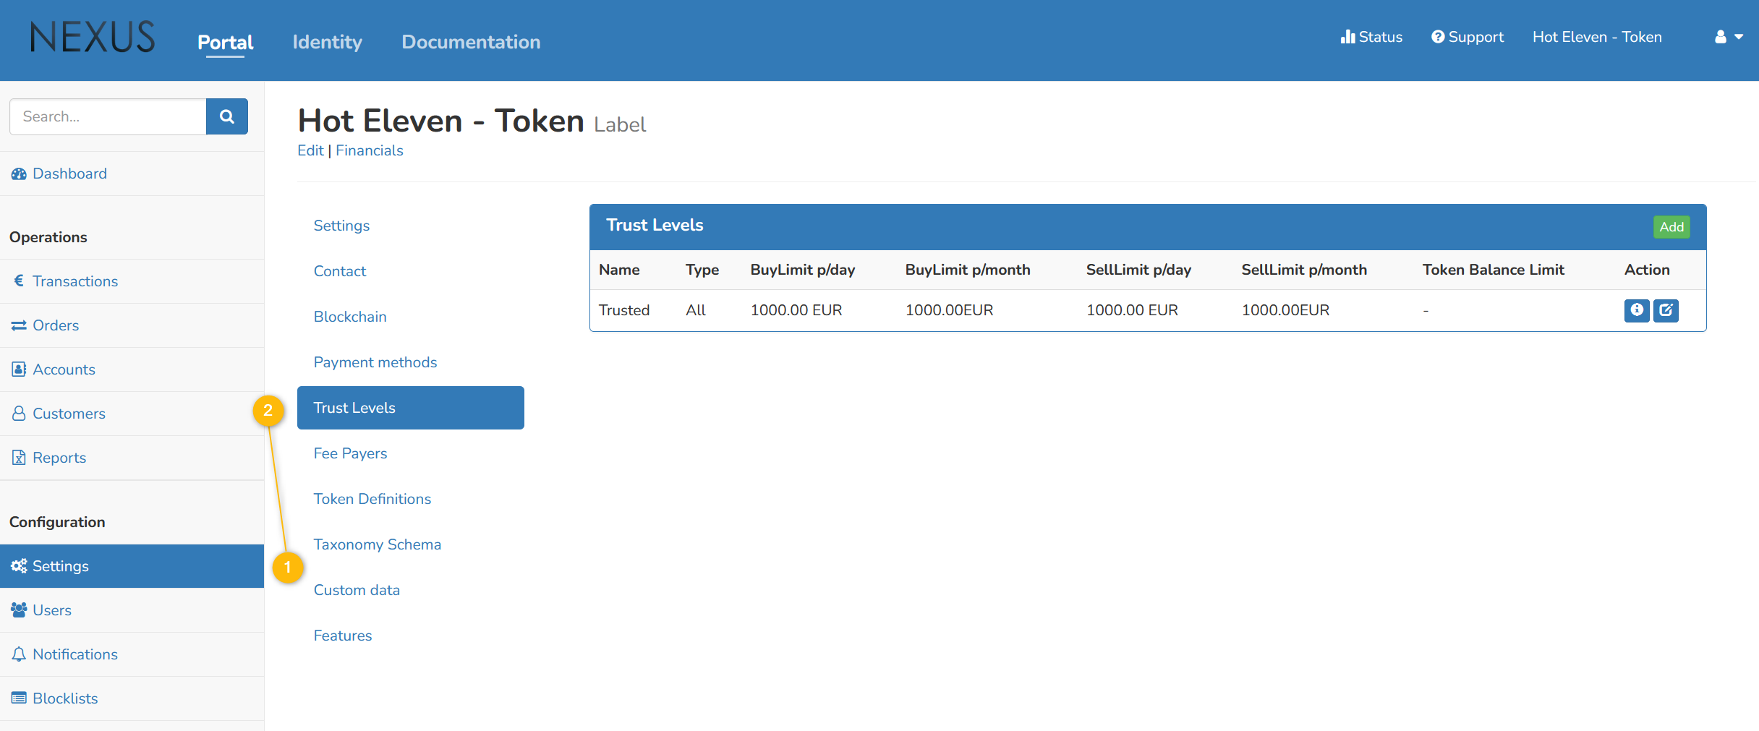
Task: Open Customers in the sidebar
Action: 69,414
